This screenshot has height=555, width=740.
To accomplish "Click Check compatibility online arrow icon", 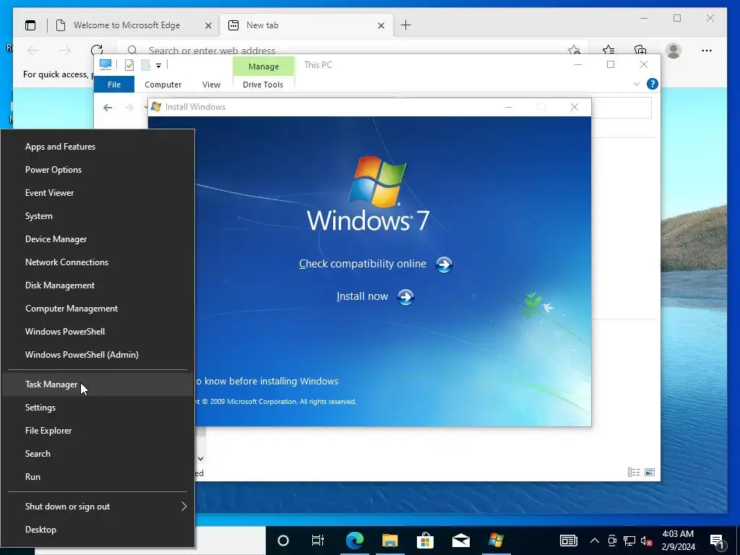I will click(444, 264).
